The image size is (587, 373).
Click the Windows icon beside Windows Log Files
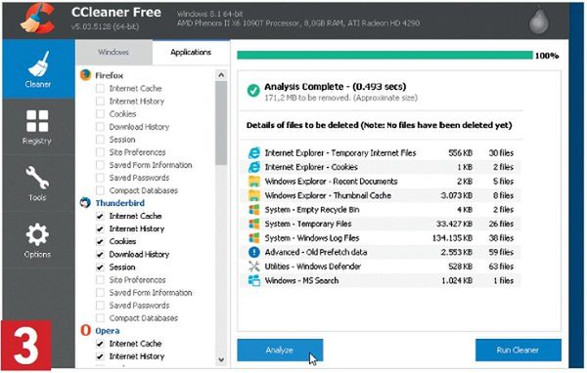[x=254, y=238]
